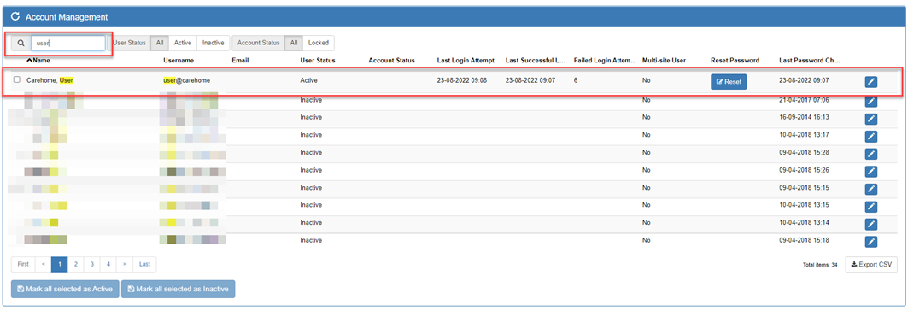
Task: Set Account Status filter to All
Action: [x=294, y=43]
